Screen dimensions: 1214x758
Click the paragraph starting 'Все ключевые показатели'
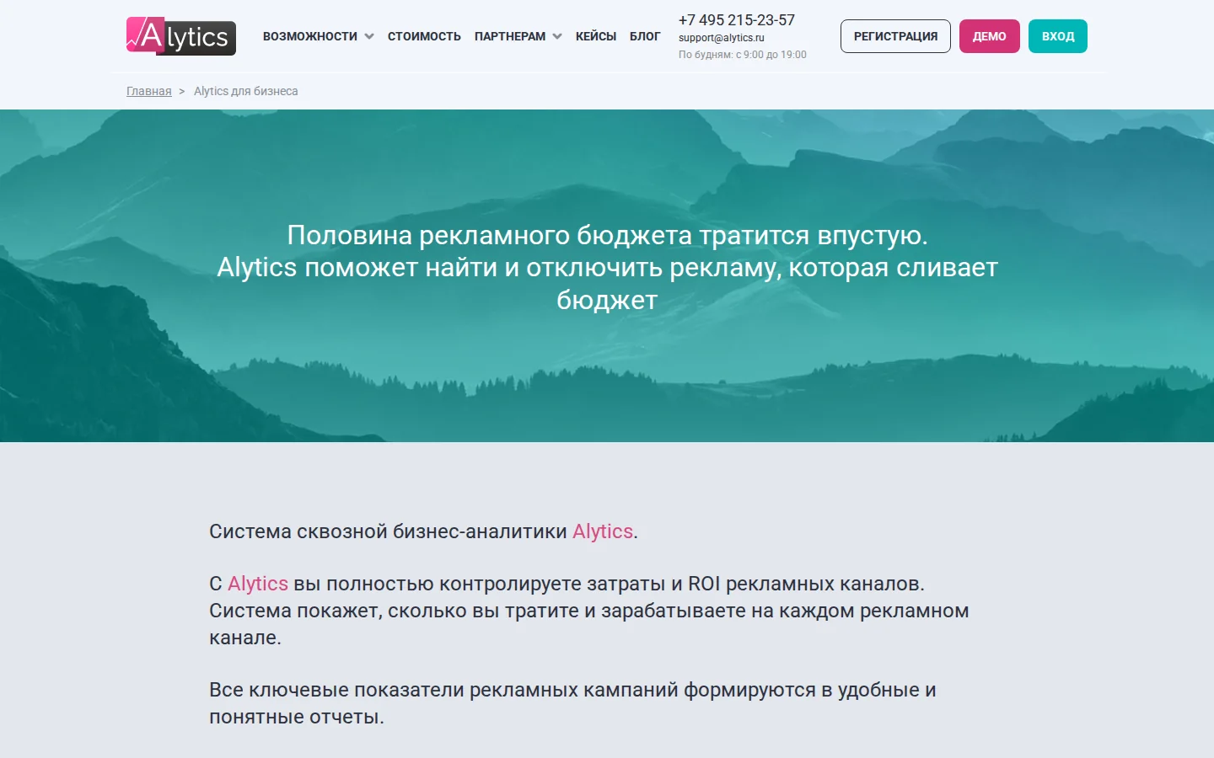572,703
